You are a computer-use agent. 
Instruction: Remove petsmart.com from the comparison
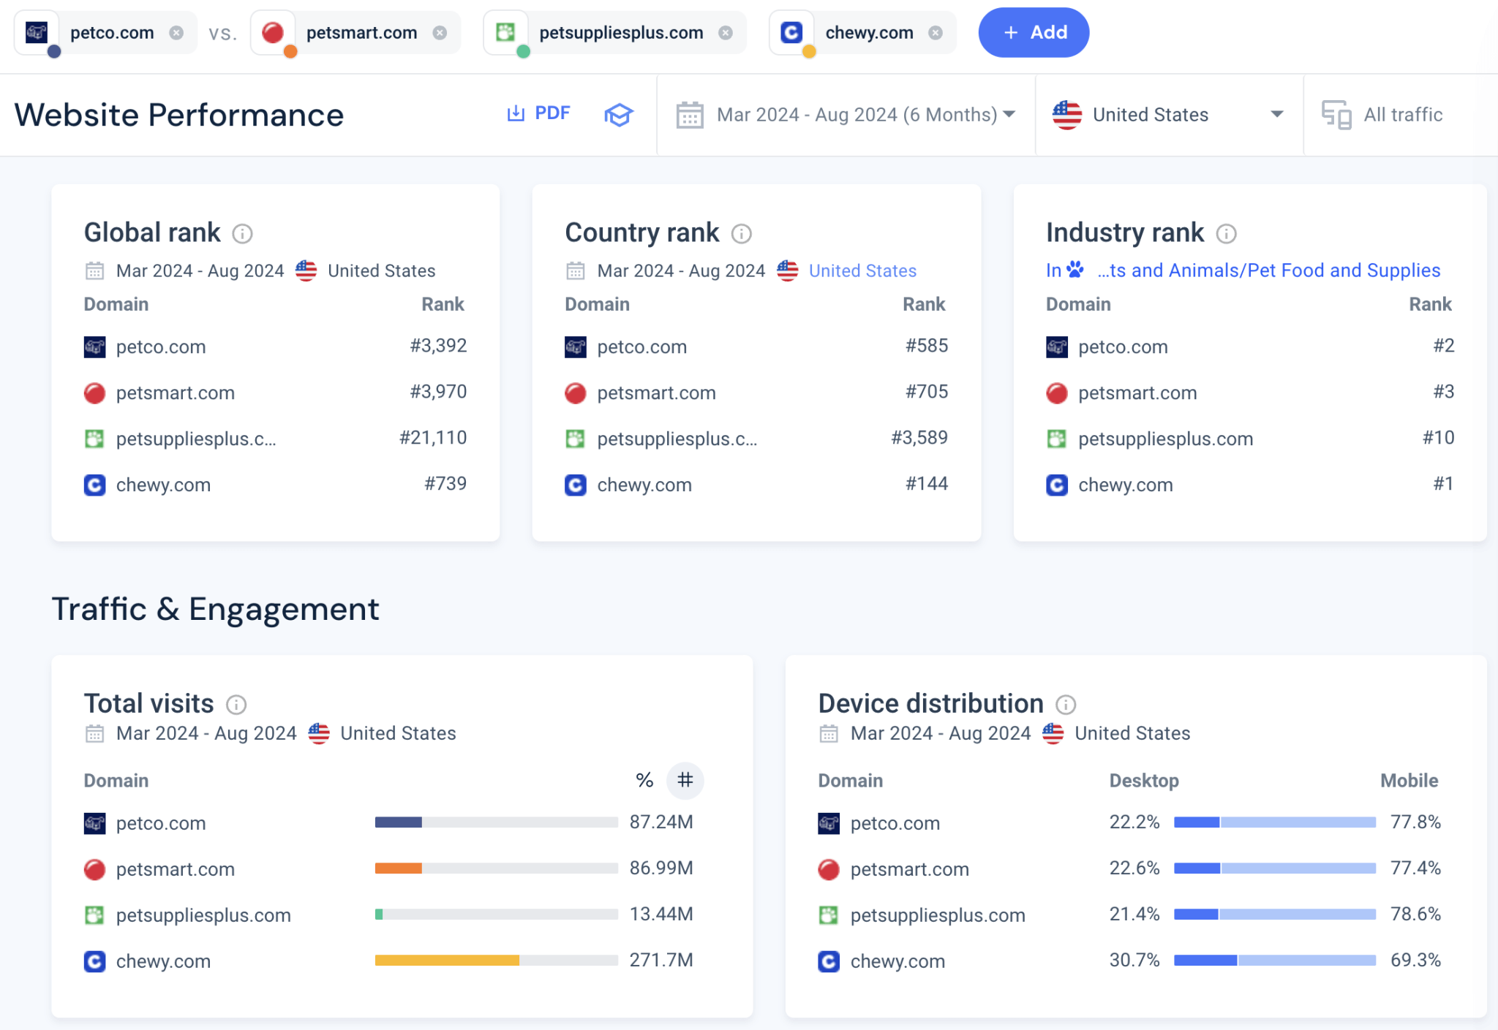coord(440,33)
